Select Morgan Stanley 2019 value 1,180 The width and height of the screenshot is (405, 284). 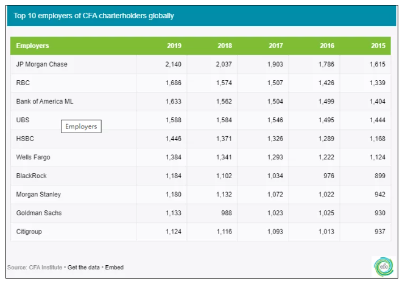pos(174,194)
